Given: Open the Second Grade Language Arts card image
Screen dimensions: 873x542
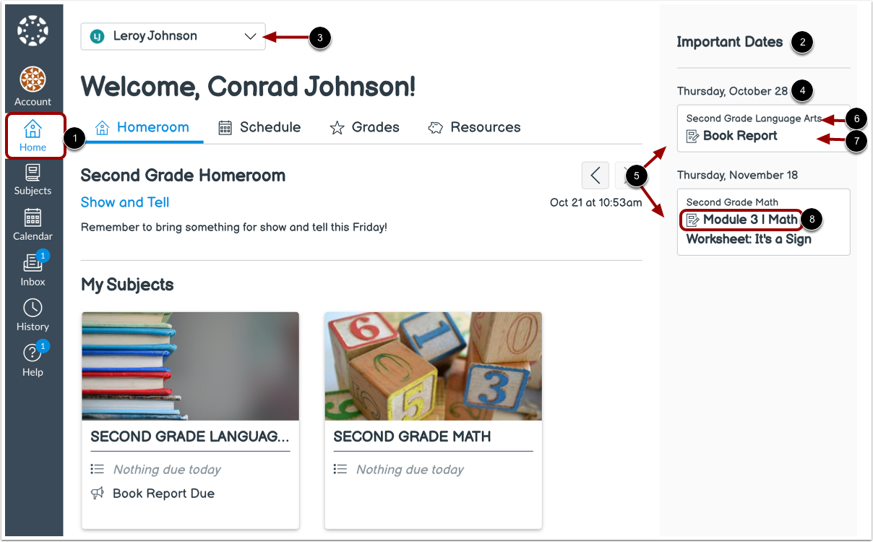Looking at the screenshot, I should 190,366.
